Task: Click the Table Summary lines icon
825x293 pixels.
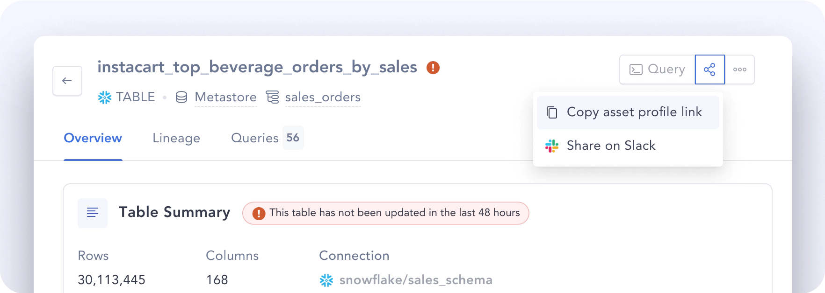Action: point(93,213)
